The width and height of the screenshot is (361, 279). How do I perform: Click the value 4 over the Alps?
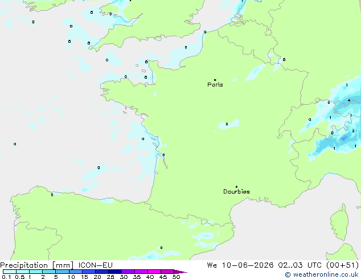[x=349, y=100]
